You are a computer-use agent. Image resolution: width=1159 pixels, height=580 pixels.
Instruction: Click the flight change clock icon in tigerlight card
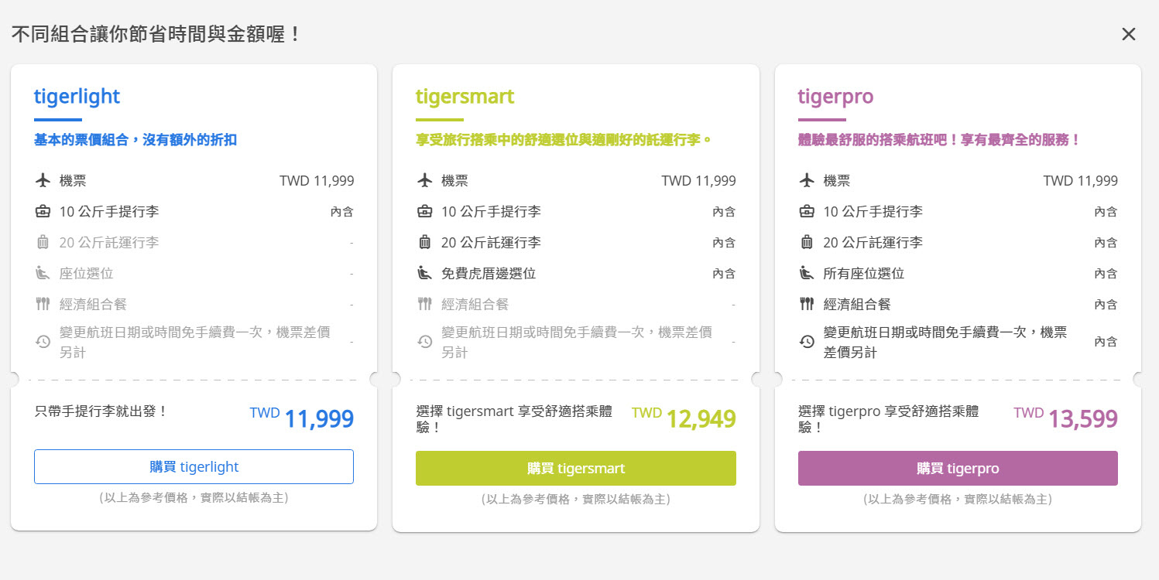pyautogui.click(x=43, y=341)
